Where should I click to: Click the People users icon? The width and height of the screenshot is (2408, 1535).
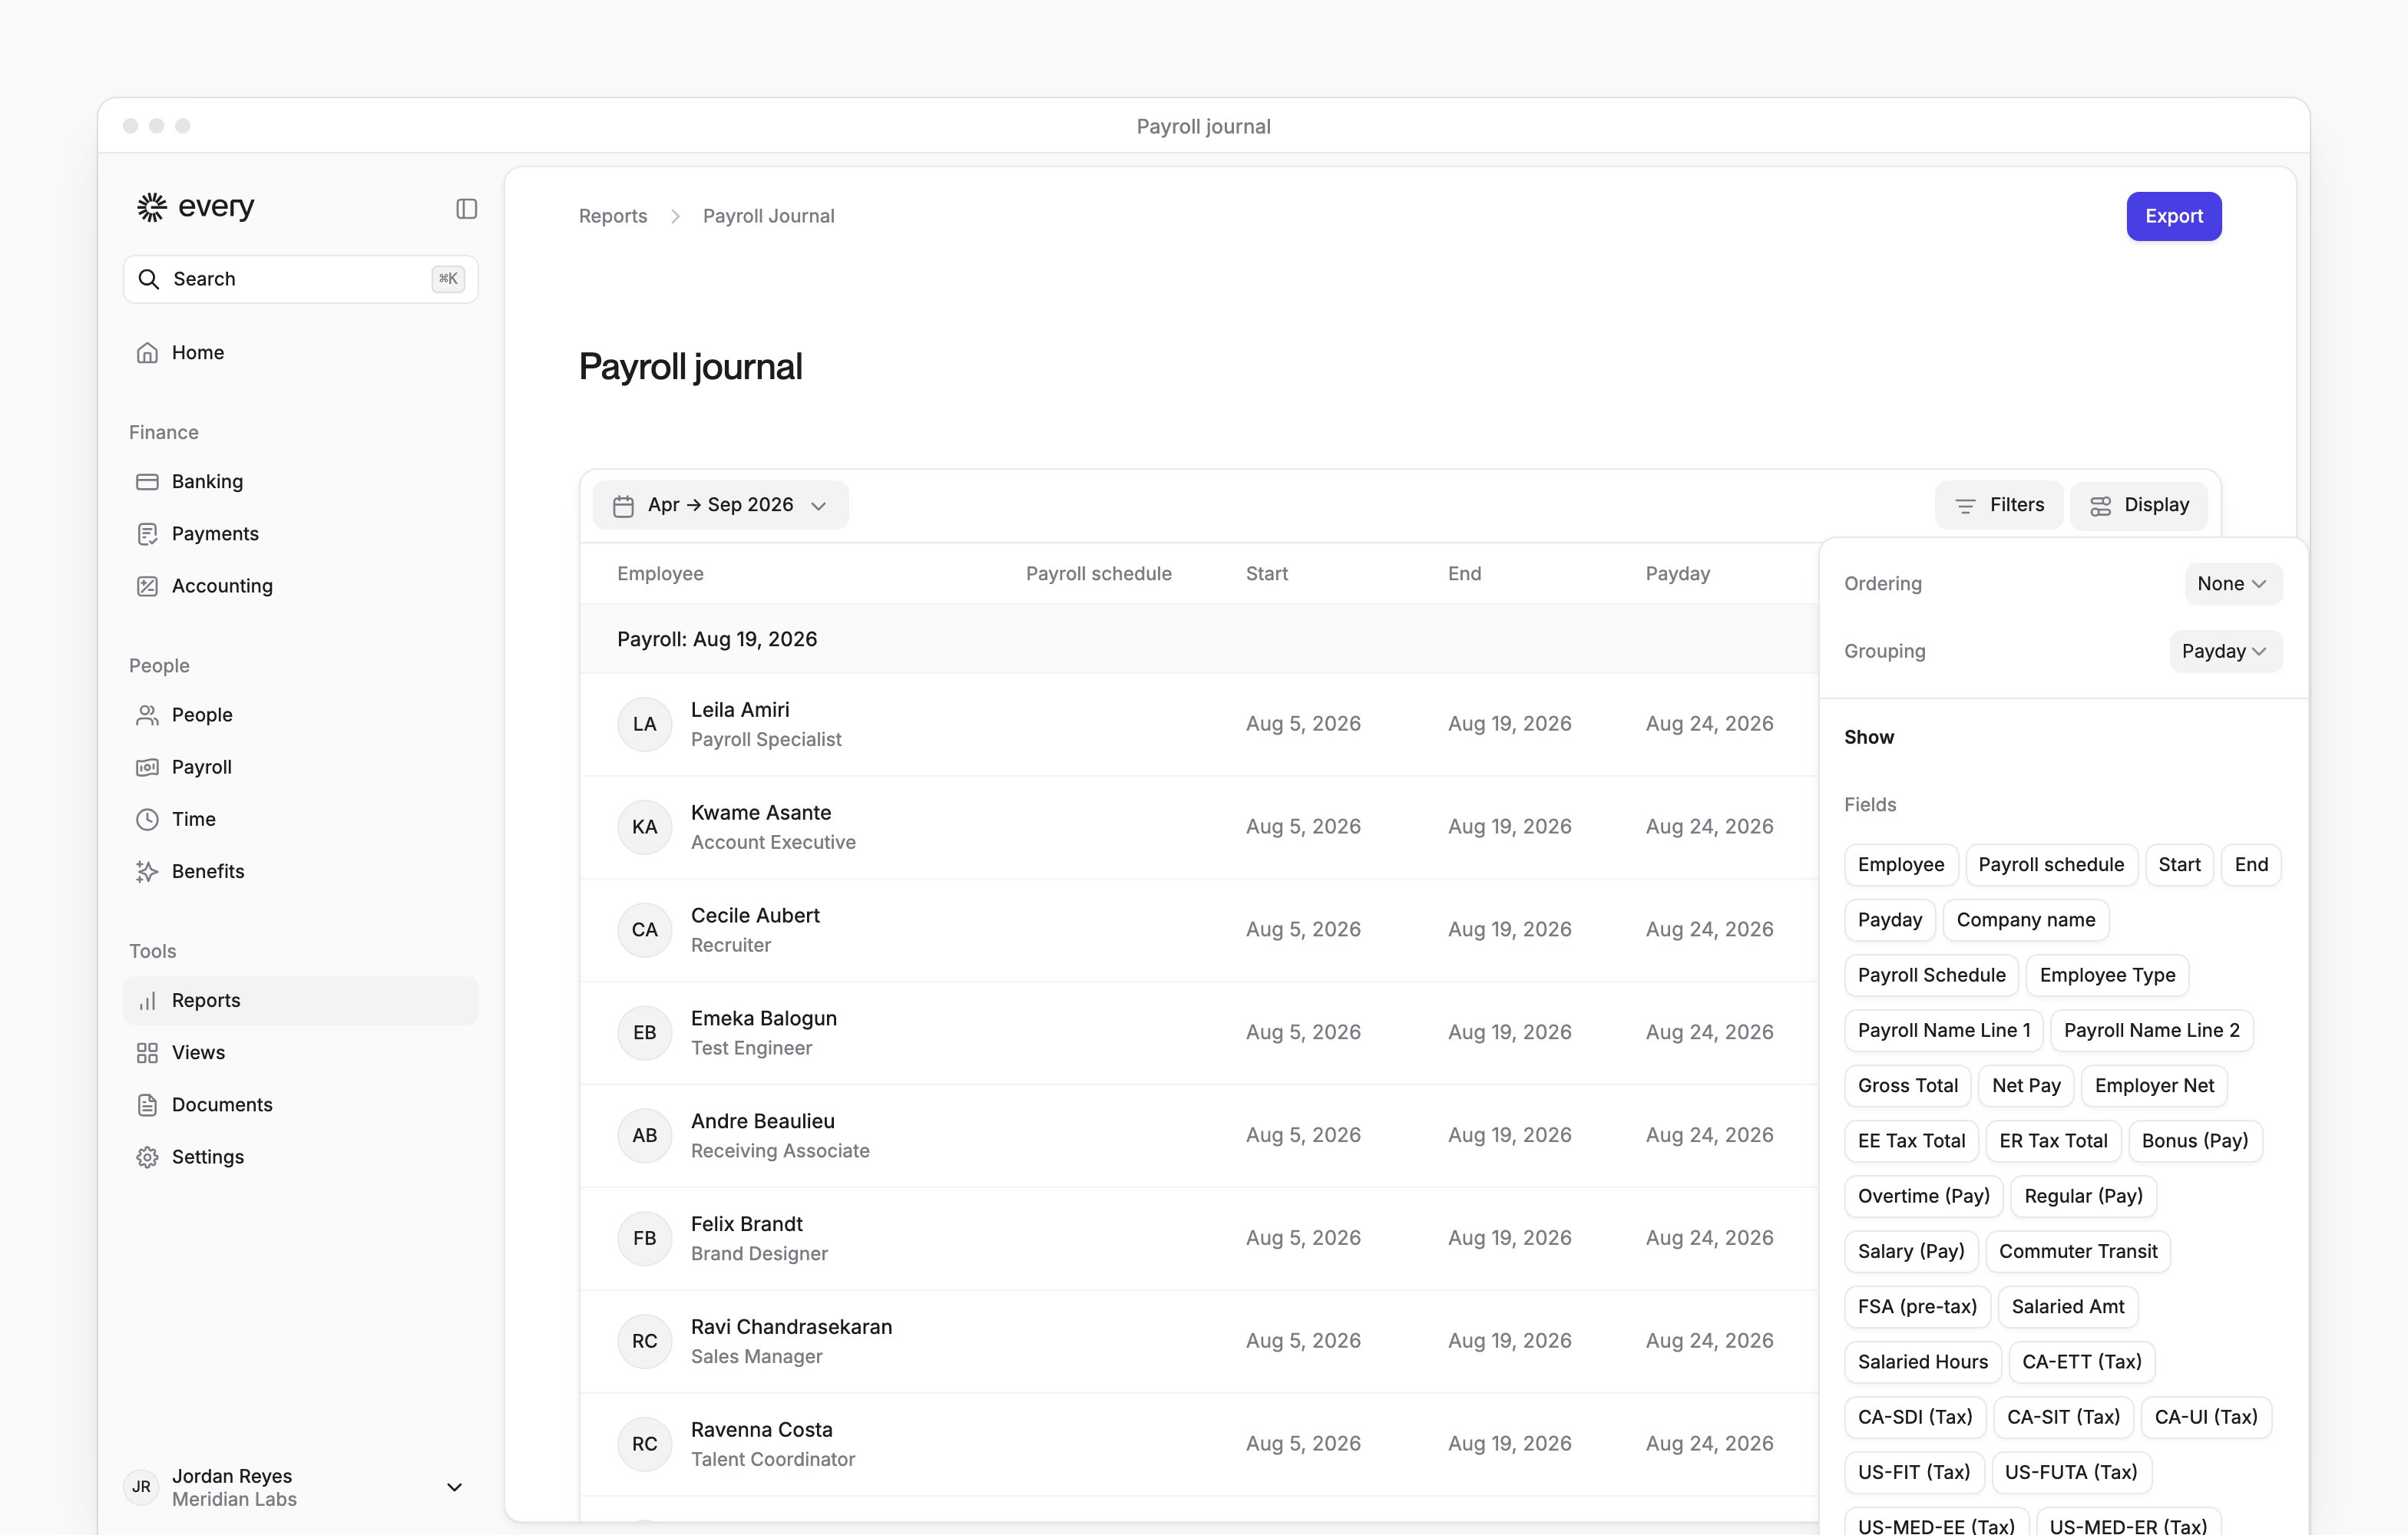coord(147,715)
